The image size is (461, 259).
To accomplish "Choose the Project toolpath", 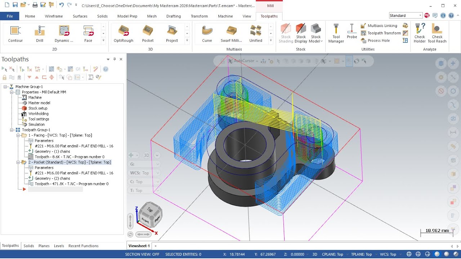I will tap(172, 34).
